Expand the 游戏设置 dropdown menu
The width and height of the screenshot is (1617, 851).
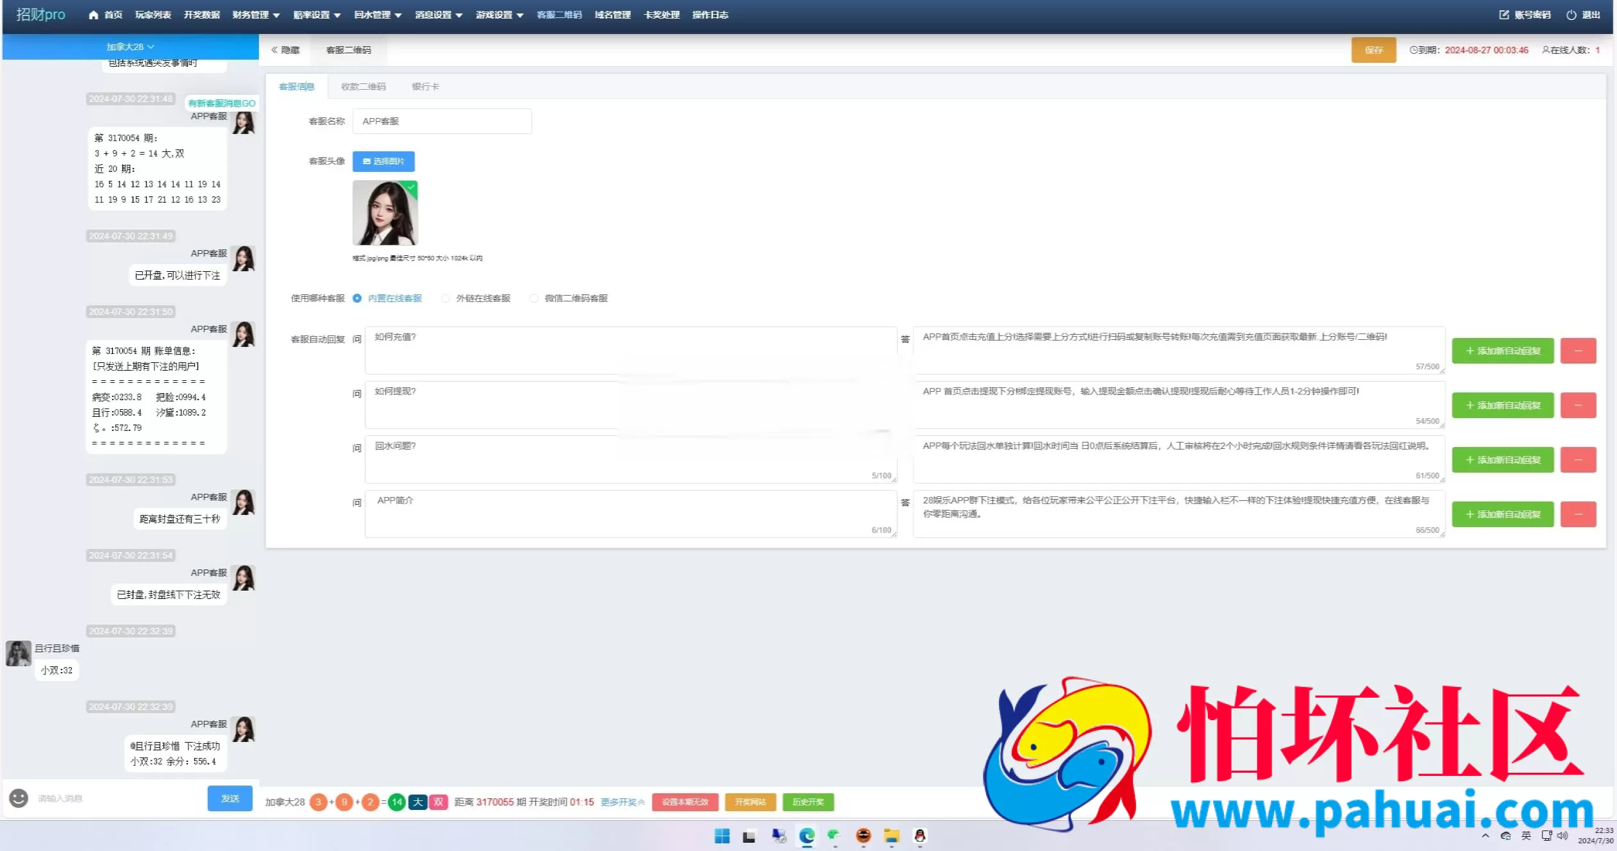coord(499,15)
